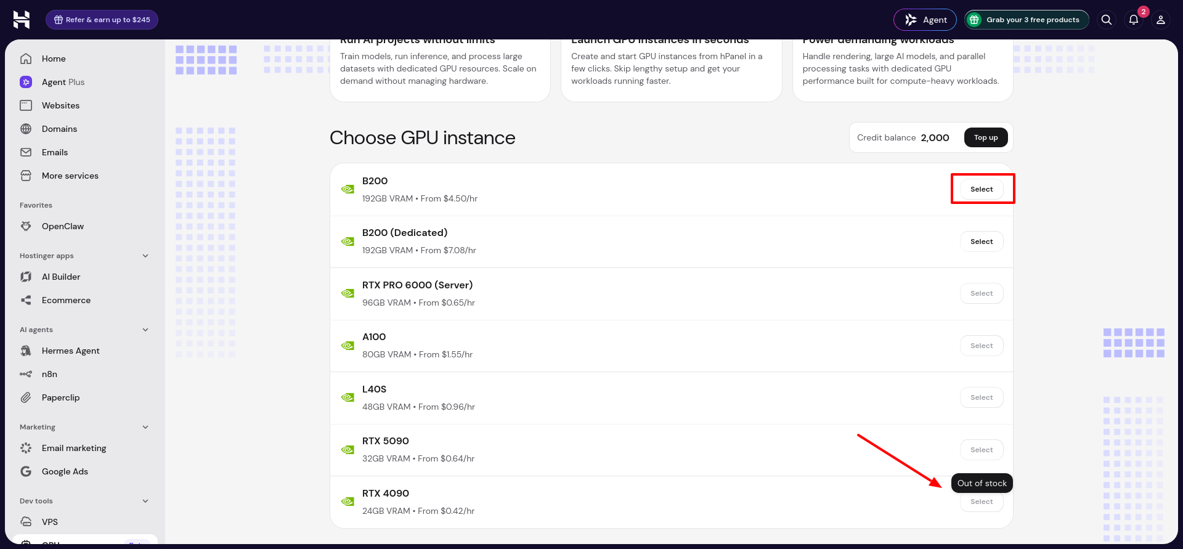Click the Paperclip icon
The image size is (1183, 549).
click(x=26, y=397)
